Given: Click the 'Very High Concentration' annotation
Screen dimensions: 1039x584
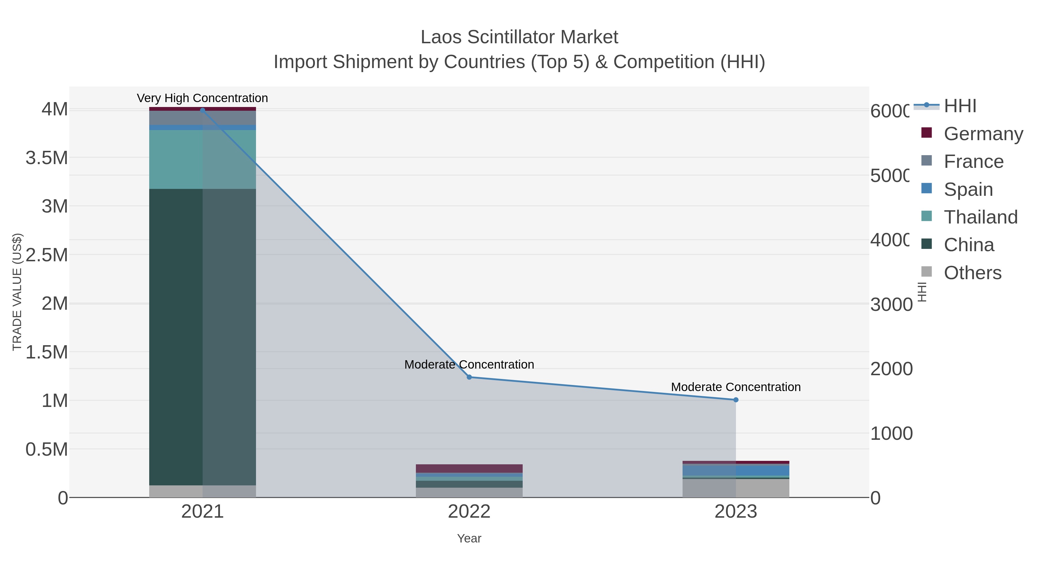Looking at the screenshot, I should [x=203, y=98].
